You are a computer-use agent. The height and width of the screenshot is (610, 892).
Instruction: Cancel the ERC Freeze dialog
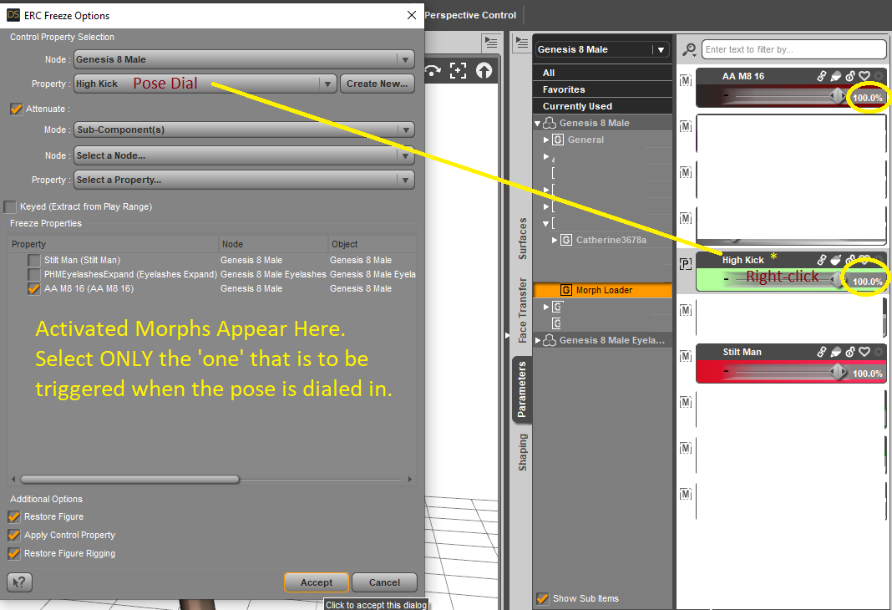(x=384, y=582)
